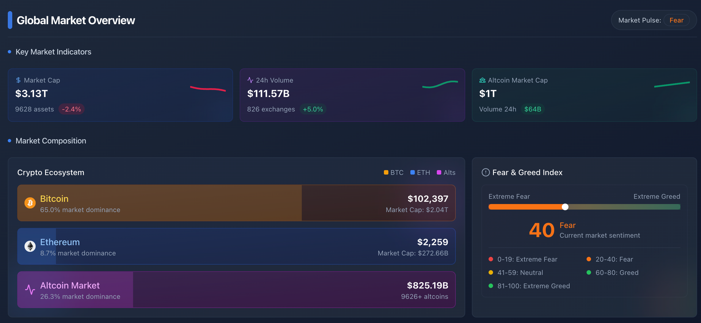Click the Market Cap: $2.04T text
This screenshot has width=701, height=323.
pos(417,210)
